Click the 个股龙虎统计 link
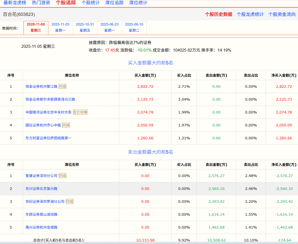 click(x=250, y=14)
